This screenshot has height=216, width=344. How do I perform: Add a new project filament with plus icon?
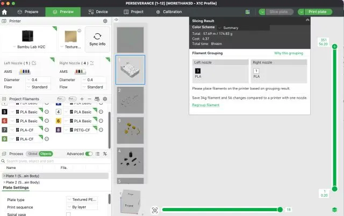82,99
